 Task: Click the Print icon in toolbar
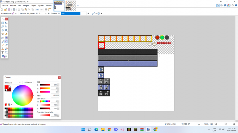click(x=14, y=10)
